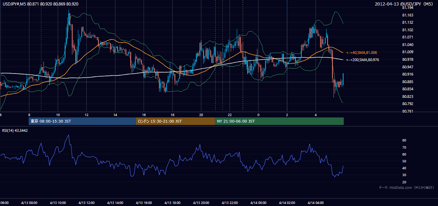Click price axis value 80.854

[x=408, y=89]
